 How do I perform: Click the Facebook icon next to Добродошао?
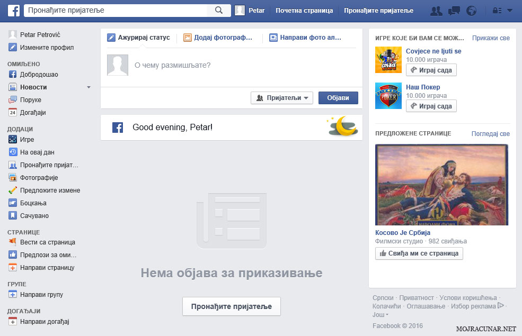click(13, 74)
